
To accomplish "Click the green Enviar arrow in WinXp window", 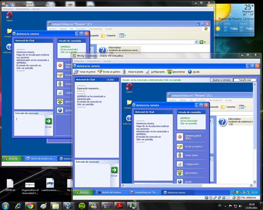I will pyautogui.click(x=114, y=170).
